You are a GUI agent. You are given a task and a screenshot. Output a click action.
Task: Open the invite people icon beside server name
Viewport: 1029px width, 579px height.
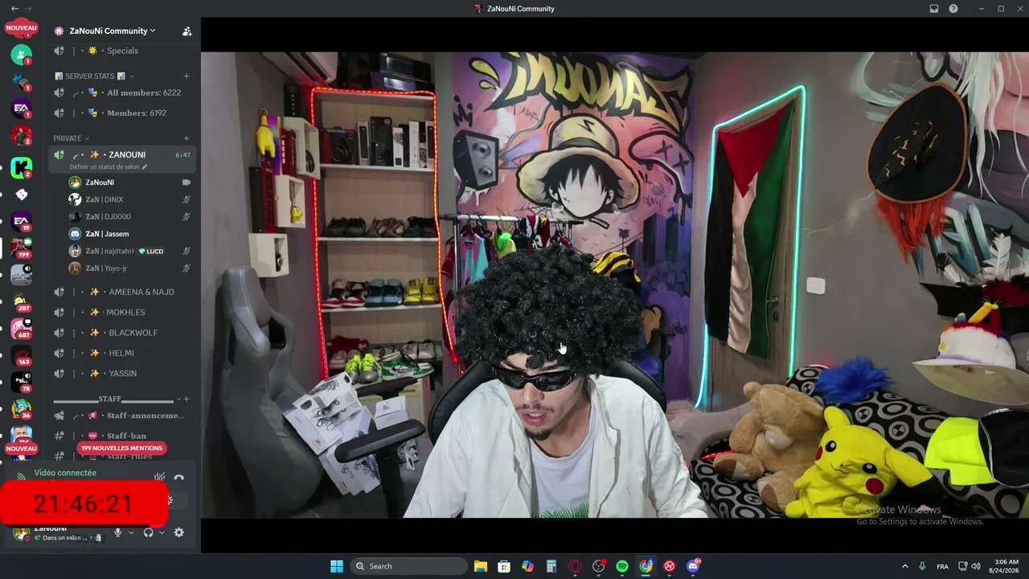click(x=187, y=31)
